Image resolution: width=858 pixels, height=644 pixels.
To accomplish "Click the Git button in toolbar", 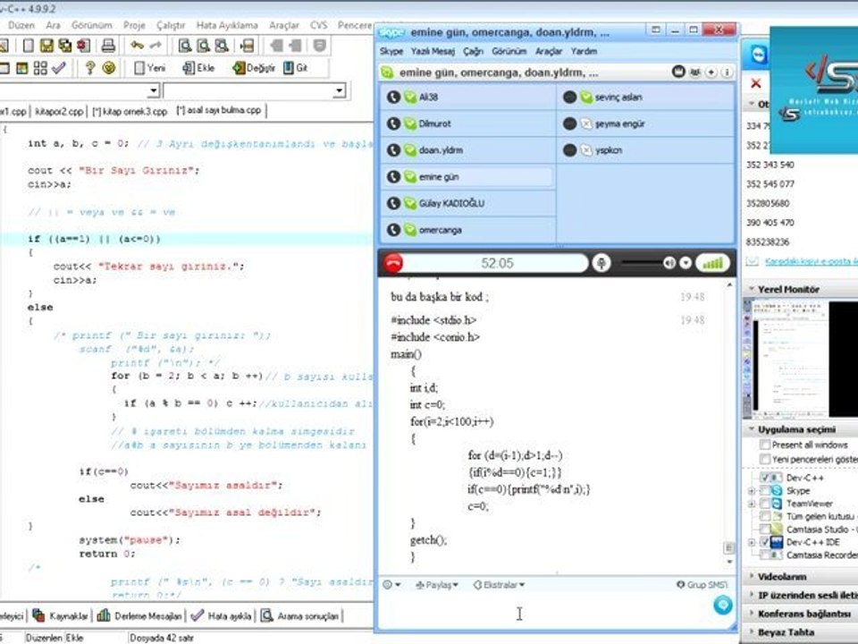I will (296, 68).
